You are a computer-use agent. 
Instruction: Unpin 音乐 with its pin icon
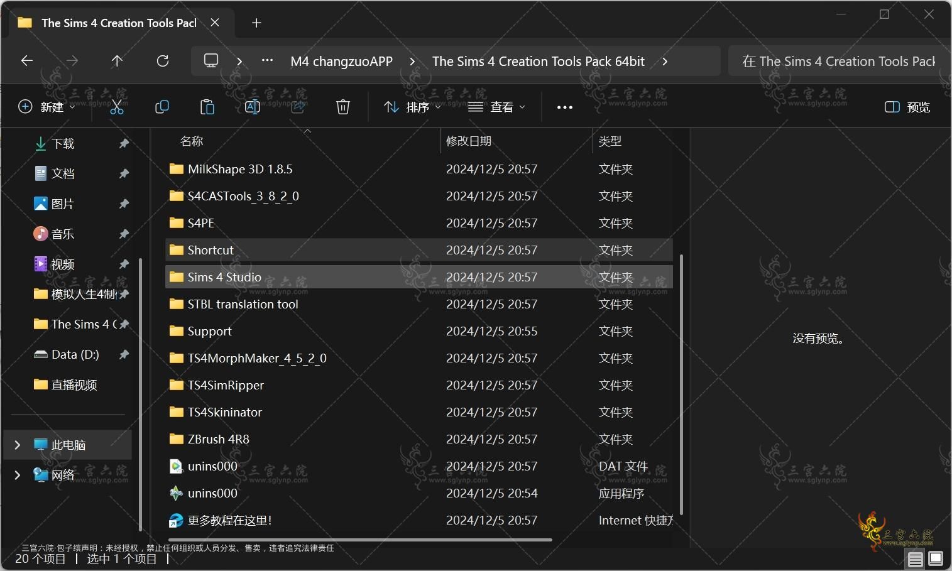coord(124,234)
